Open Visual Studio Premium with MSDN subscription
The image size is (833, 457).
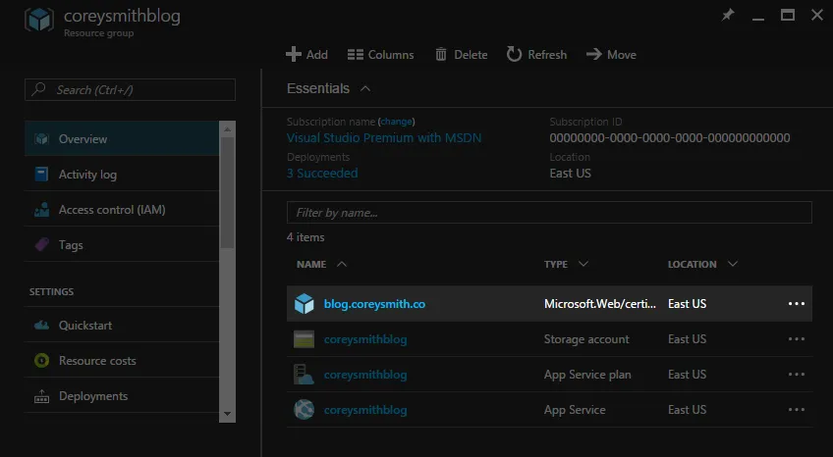384,138
